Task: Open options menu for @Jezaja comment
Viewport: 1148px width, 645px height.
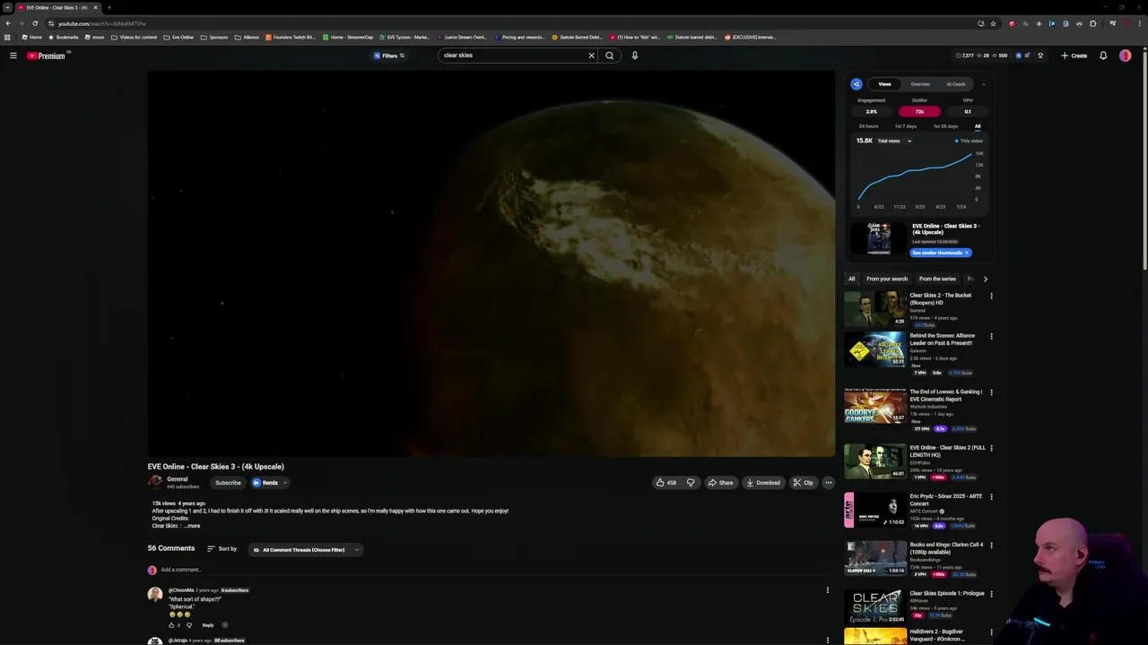Action: pyautogui.click(x=828, y=641)
